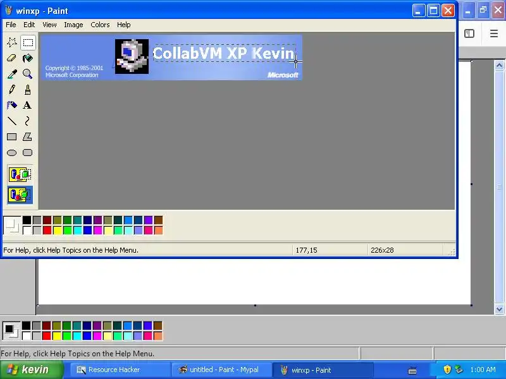Pick the Rectangle shape tool

coord(12,136)
